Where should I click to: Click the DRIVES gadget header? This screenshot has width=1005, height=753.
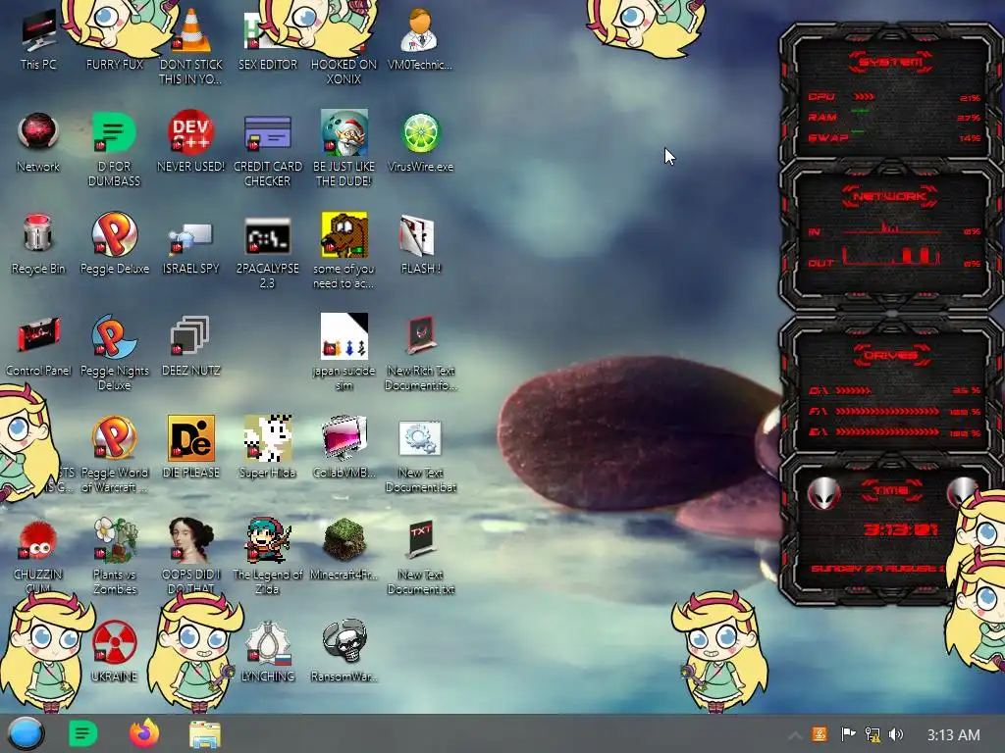pos(890,355)
